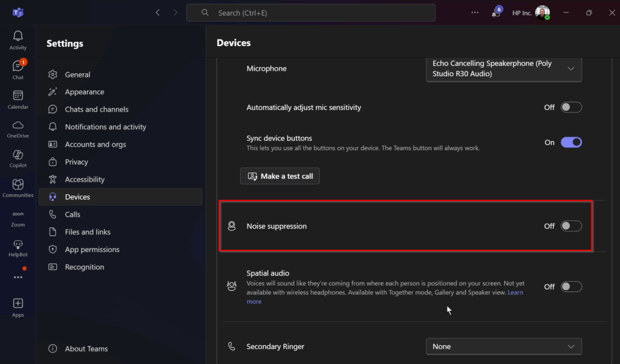Click the Make a test call button

(280, 176)
